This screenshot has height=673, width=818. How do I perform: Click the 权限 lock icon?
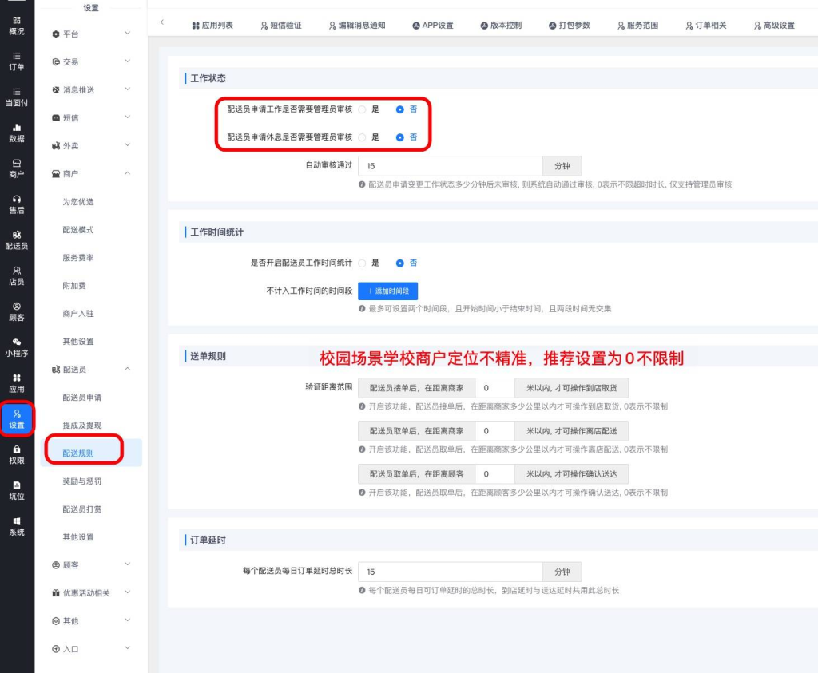17,450
